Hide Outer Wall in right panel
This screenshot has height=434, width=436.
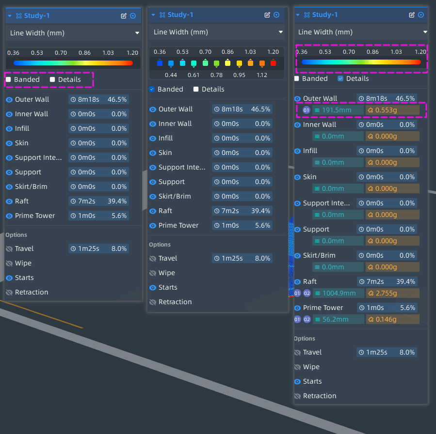tap(297, 99)
